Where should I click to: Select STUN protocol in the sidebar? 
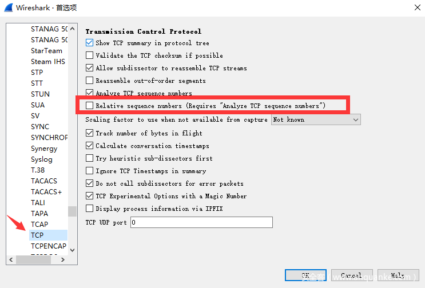[x=40, y=94]
